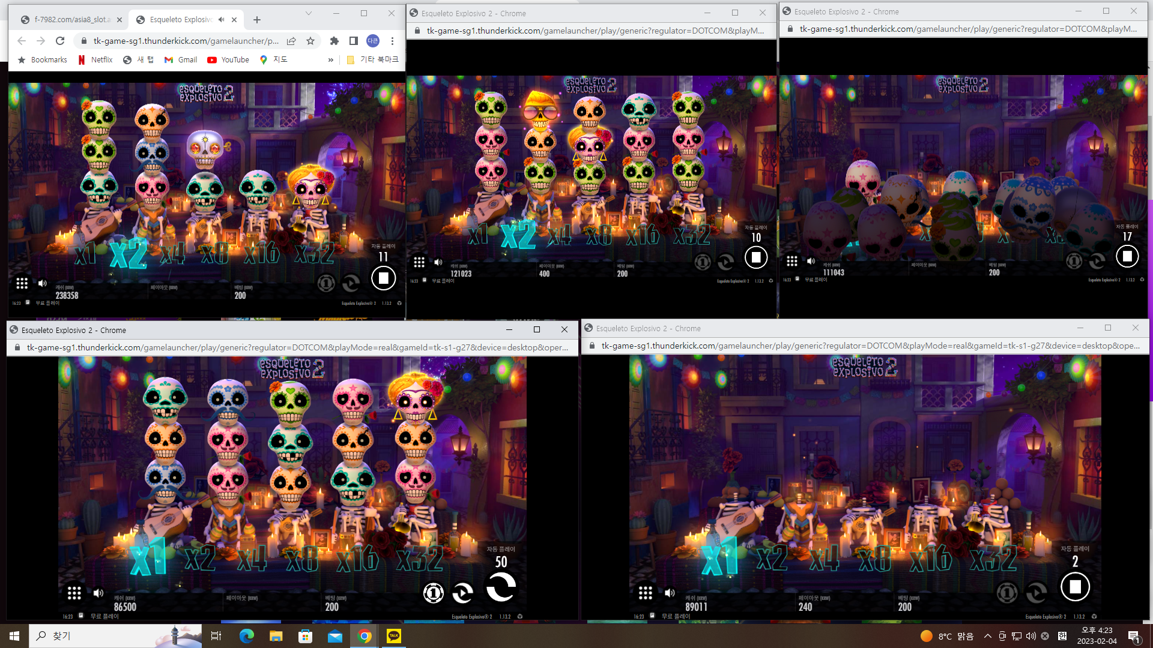
Task: Open the 지도 maps bookmark
Action: (274, 60)
